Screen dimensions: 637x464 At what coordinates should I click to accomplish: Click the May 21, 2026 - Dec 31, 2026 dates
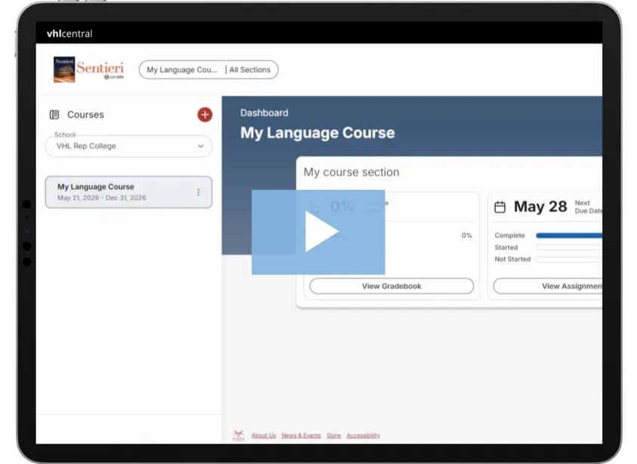point(102,198)
